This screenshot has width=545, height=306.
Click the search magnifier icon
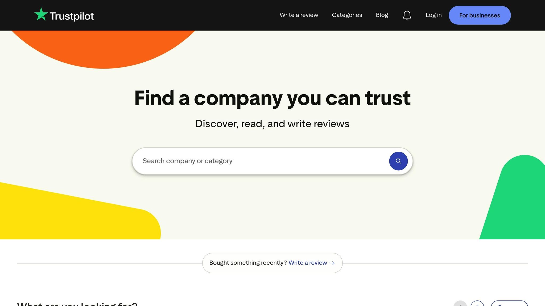[398, 161]
